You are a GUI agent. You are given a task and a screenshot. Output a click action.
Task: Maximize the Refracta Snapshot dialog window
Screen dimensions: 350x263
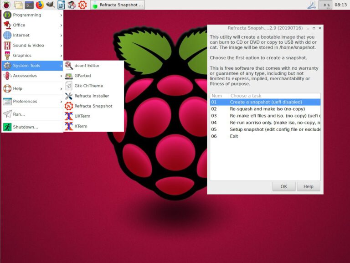[314, 28]
